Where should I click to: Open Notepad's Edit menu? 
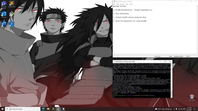(118, 4)
